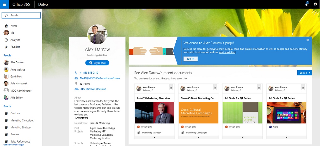Image resolution: width=320 pixels, height=146 pixels.
Task: Click the Home icon in sidebar
Action: (6, 26)
